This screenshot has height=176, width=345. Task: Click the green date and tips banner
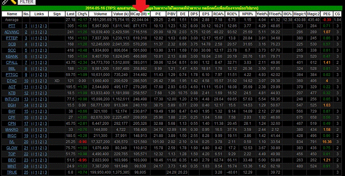coord(172,8)
